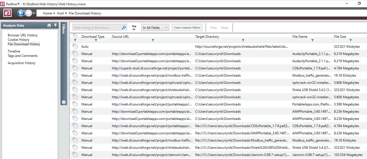The height and width of the screenshot is (159, 367).
Task: Open the Target Directory column filter
Action: pos(243,40)
